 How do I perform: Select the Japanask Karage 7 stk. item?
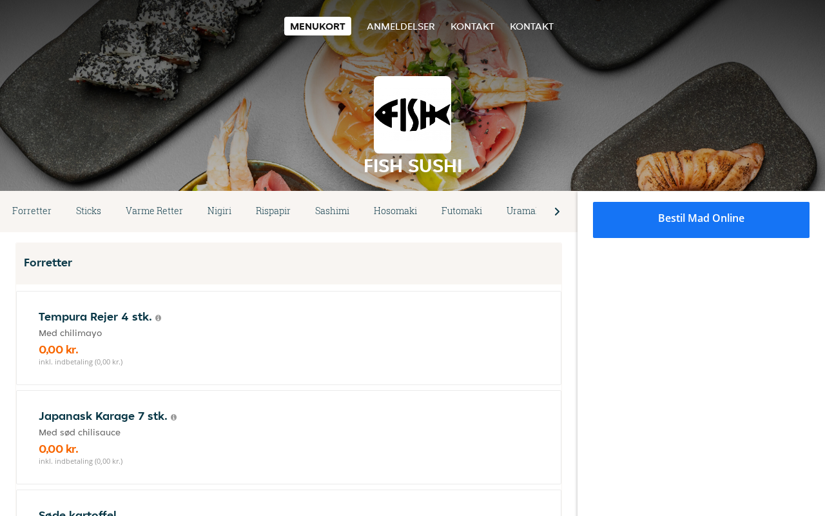pyautogui.click(x=289, y=437)
